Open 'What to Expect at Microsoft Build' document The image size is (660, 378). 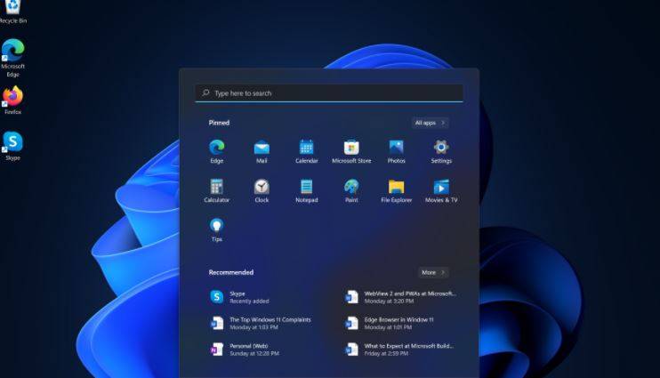[x=399, y=350]
